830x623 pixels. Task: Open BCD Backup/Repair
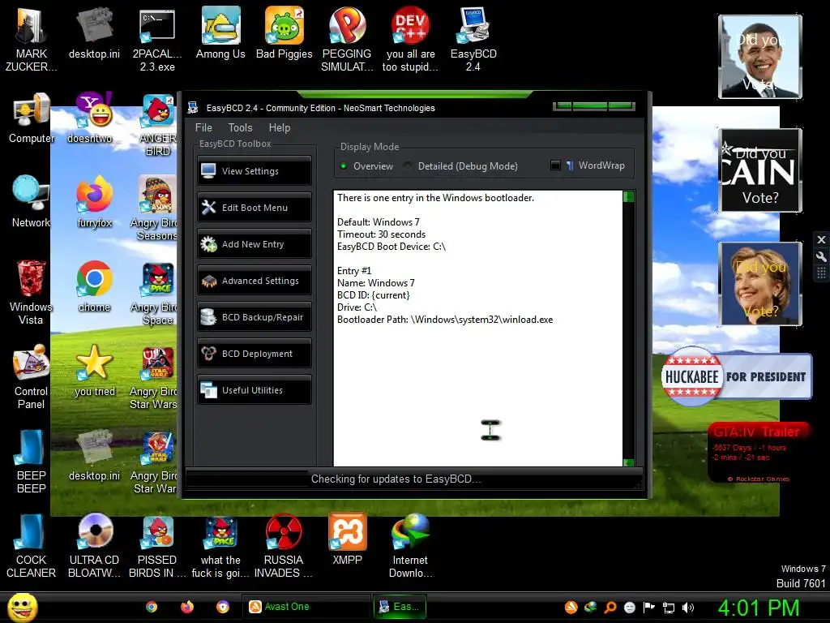click(254, 317)
